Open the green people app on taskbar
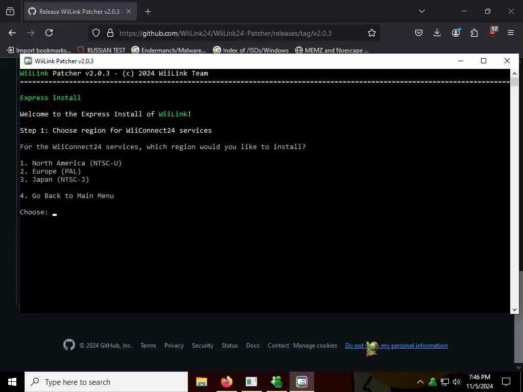Screen dimensions: 523x392 (276, 382)
